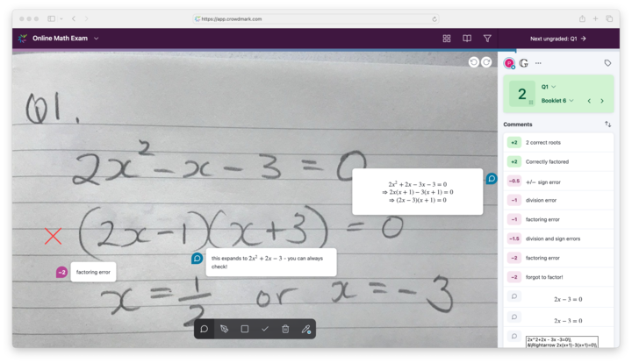Click comment bubble icon for 'this expands to'
The width and height of the screenshot is (632, 363).
point(197,258)
